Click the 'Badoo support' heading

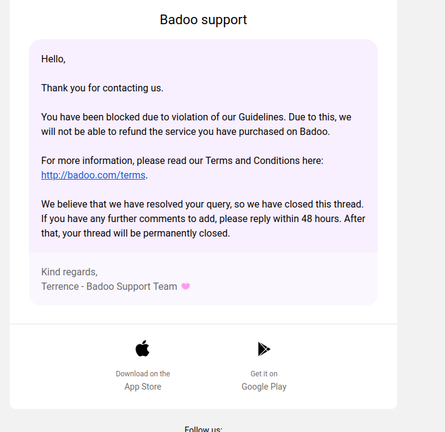[x=203, y=19]
